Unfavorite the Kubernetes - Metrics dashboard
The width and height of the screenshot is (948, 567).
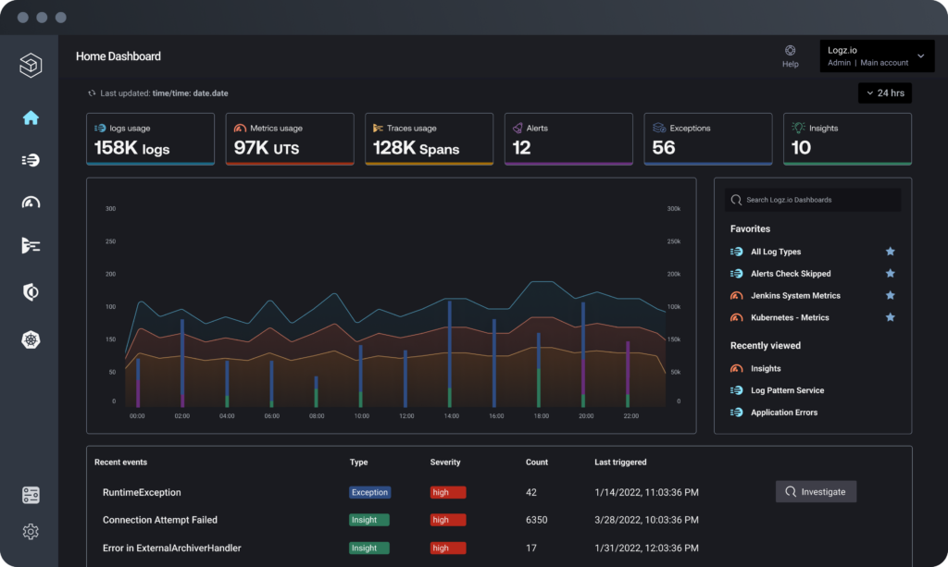coord(890,317)
